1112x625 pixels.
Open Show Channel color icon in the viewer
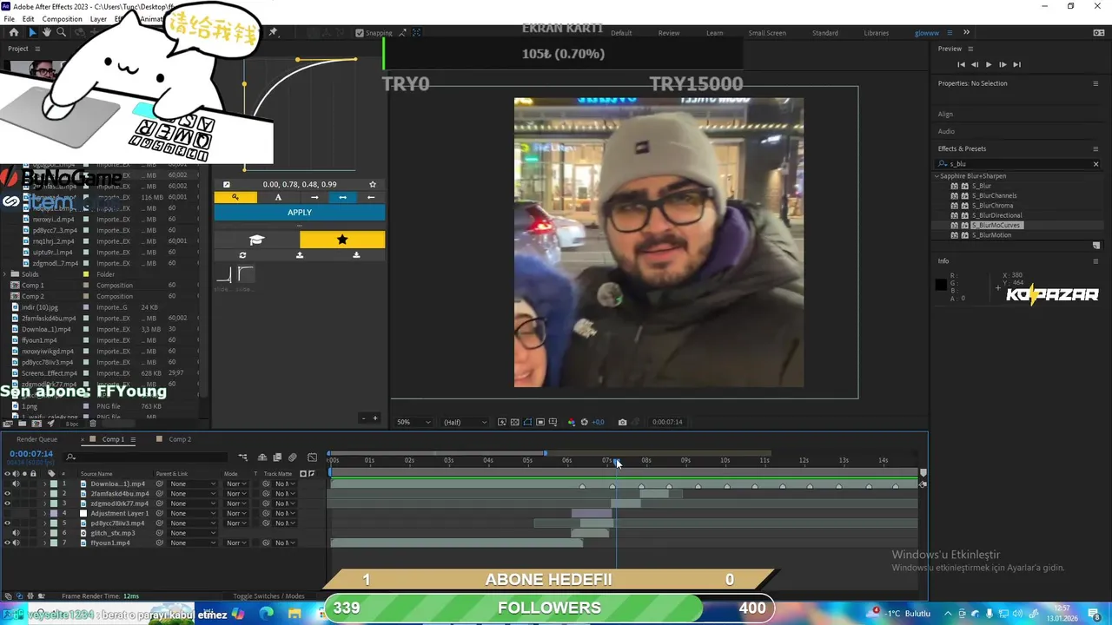click(x=571, y=422)
